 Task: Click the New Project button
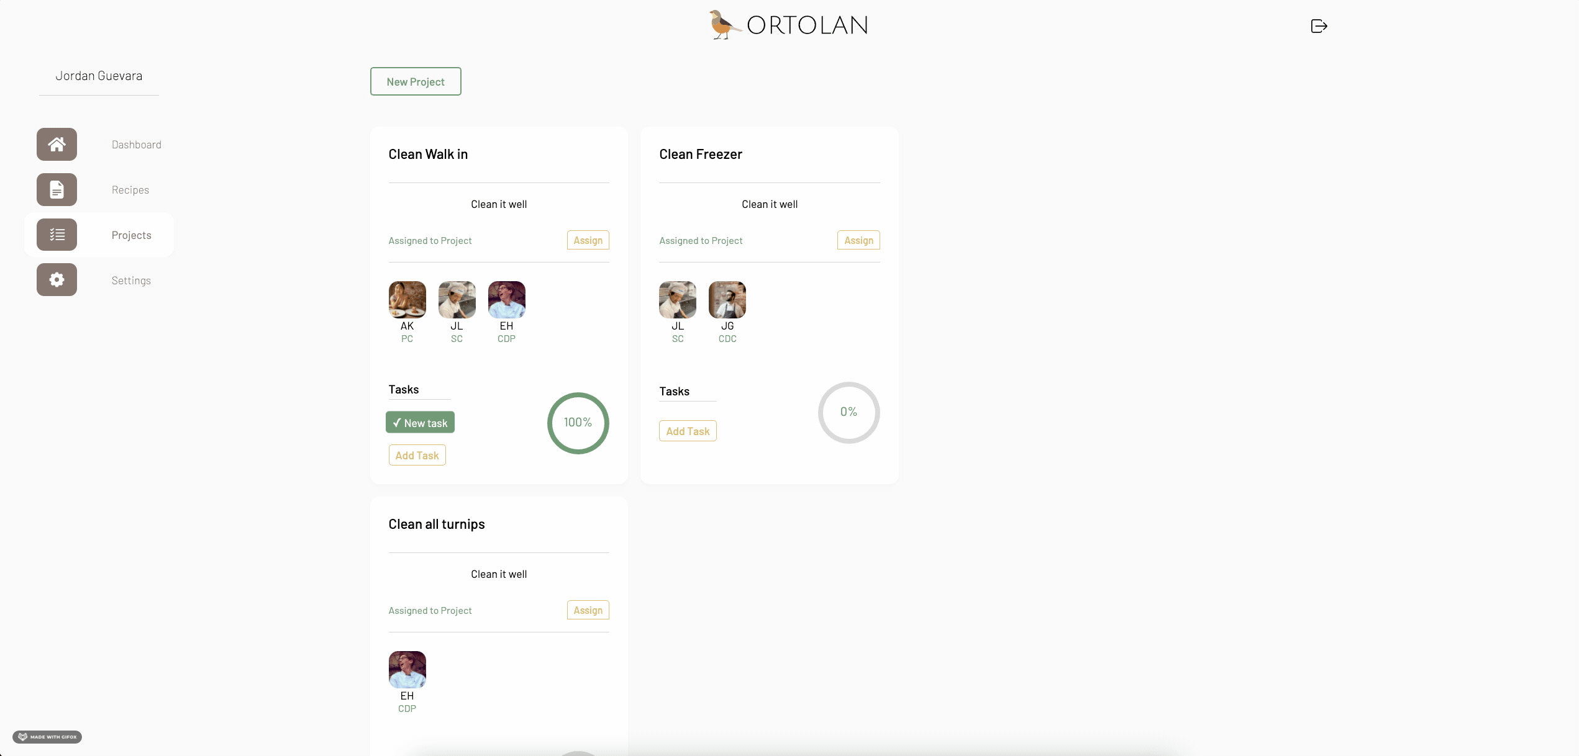[x=416, y=81]
